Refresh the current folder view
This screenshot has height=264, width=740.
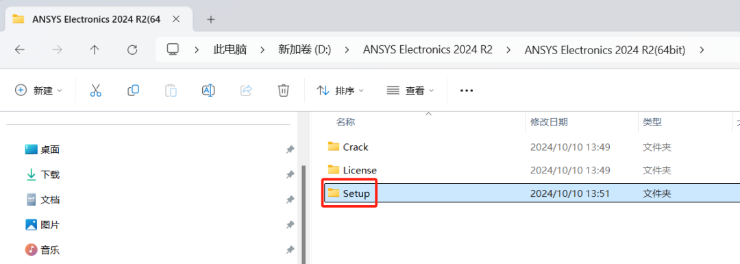[133, 49]
